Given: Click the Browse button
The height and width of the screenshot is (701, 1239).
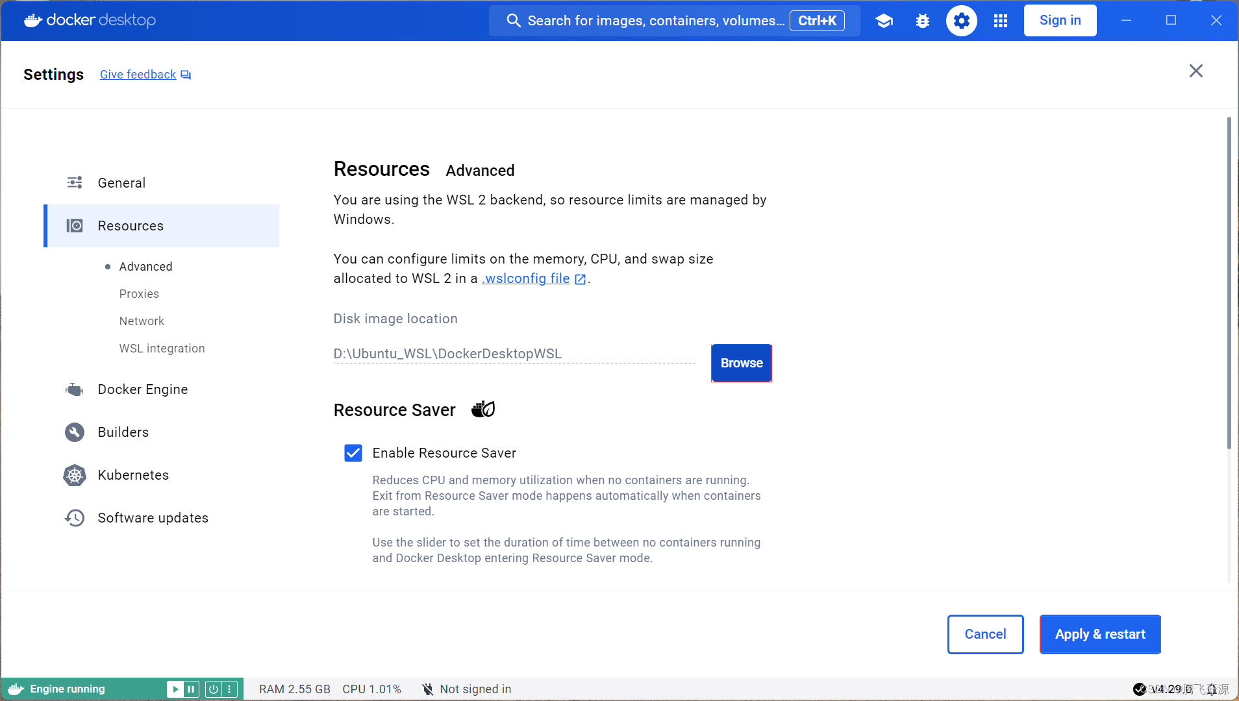Looking at the screenshot, I should (742, 363).
